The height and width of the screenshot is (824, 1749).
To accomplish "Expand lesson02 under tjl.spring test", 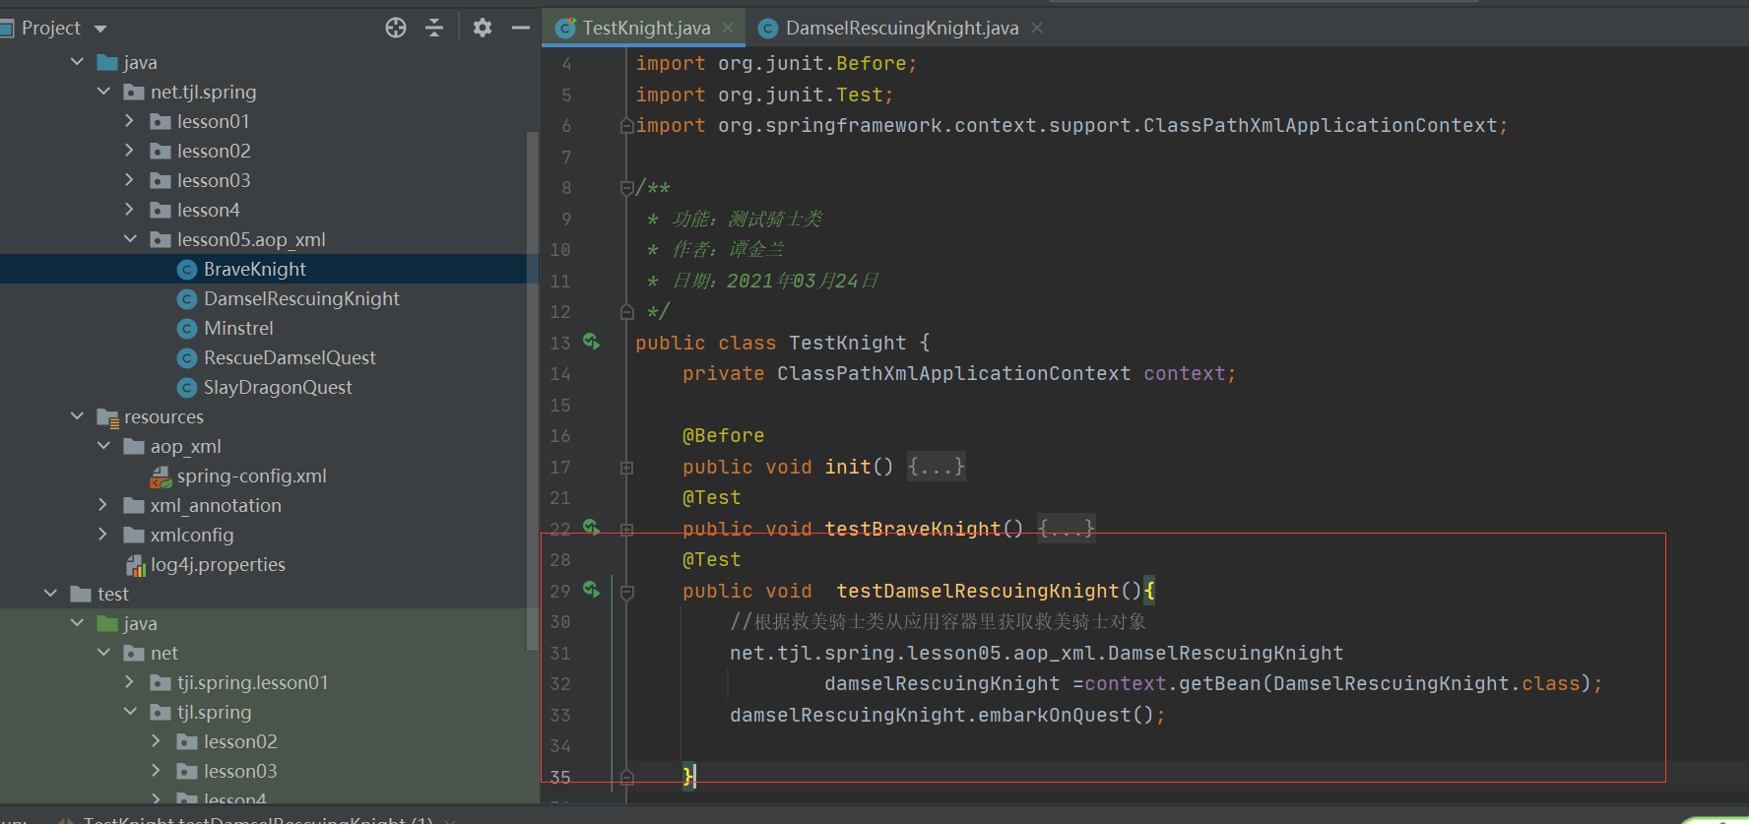I will (156, 741).
